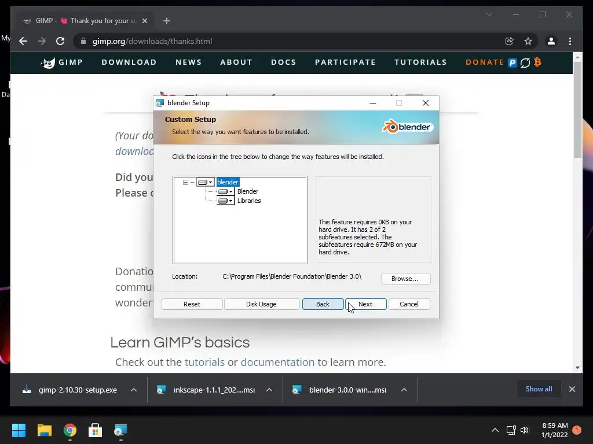This screenshot has height=444, width=593.
Task: Close the downloads bar
Action: [x=572, y=389]
